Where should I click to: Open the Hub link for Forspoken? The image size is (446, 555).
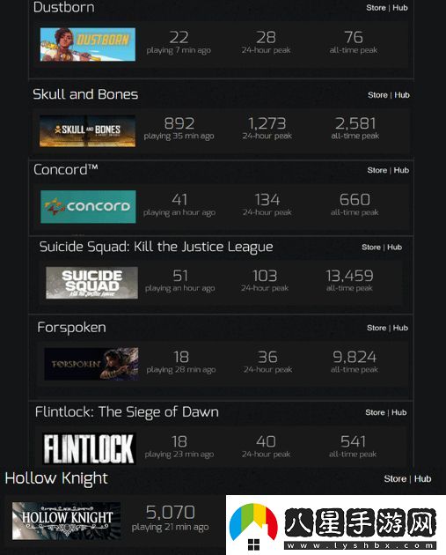400,328
